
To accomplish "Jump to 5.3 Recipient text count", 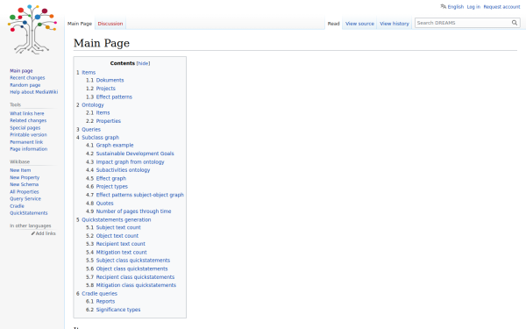I will 121,244.
